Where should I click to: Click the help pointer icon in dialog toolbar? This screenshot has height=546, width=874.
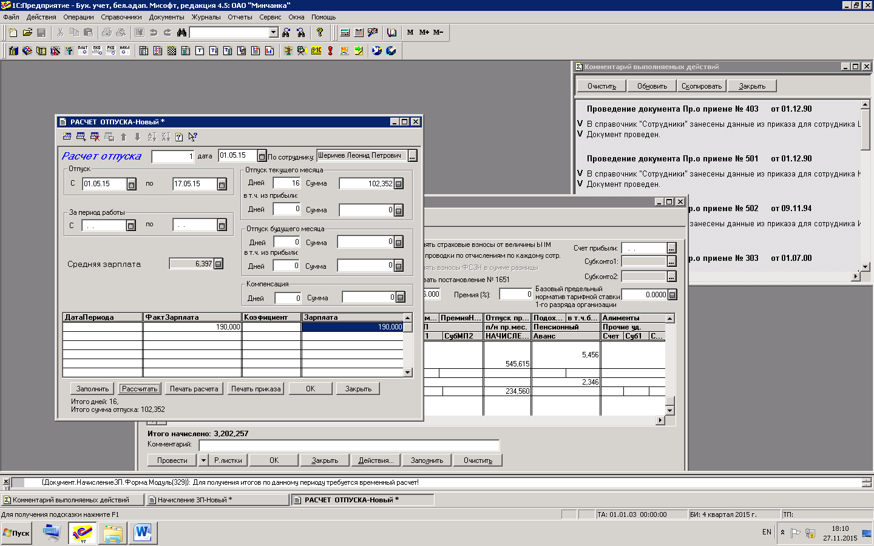coord(193,137)
